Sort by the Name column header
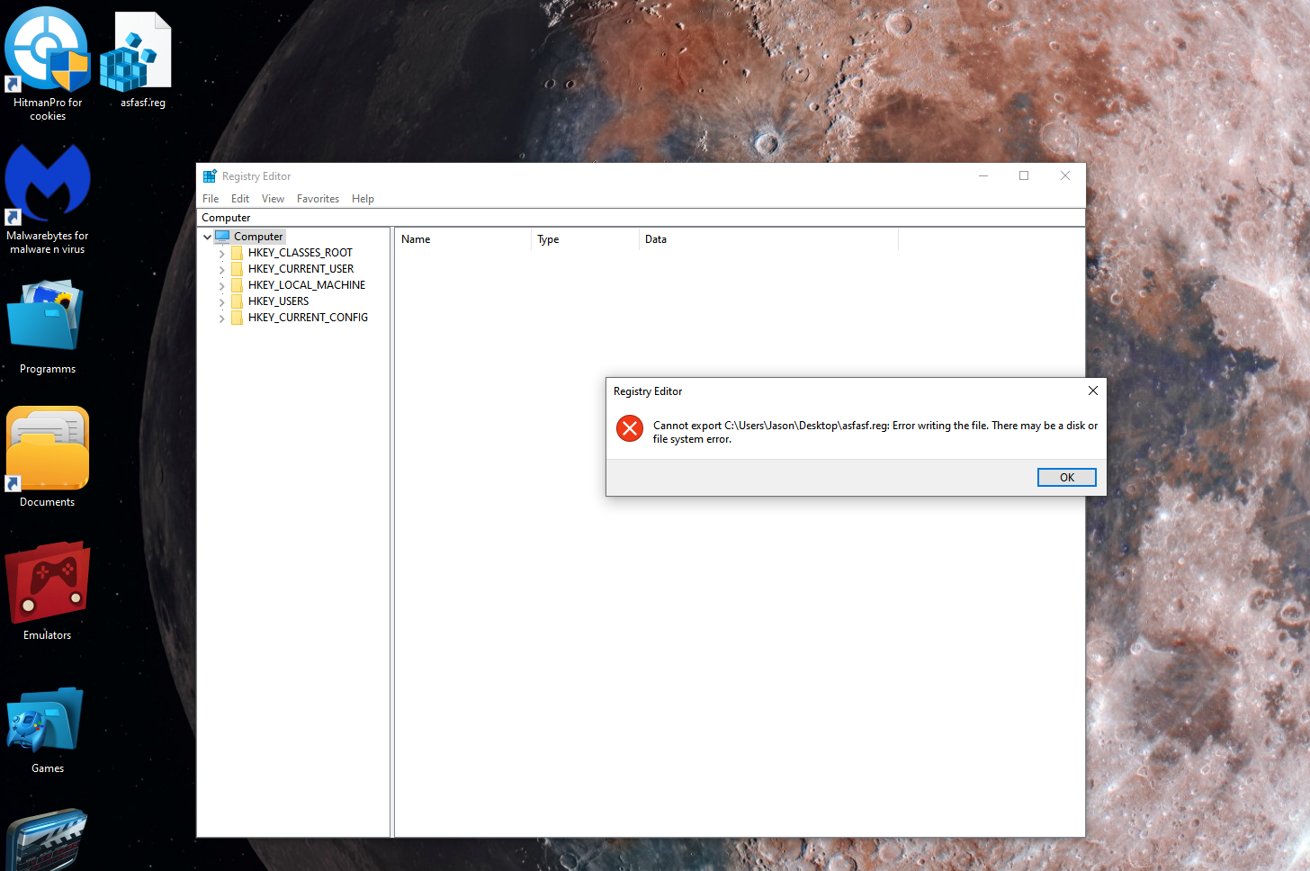This screenshot has height=871, width=1310. [x=462, y=239]
